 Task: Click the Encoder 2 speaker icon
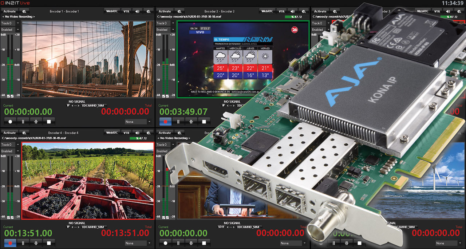293,11
